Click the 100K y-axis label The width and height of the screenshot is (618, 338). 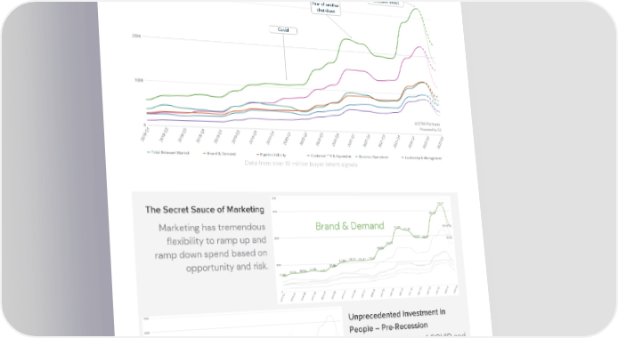pos(139,80)
